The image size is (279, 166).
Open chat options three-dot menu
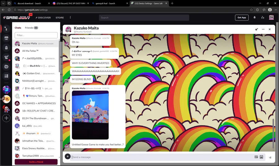point(263,29)
